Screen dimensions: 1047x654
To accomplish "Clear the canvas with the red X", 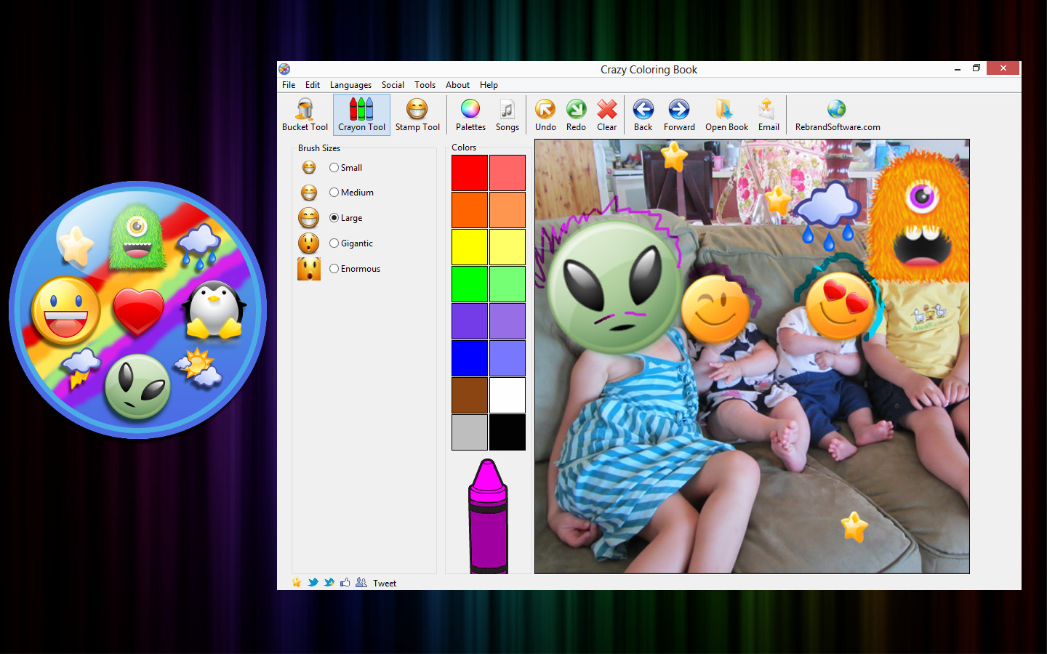I will click(606, 115).
